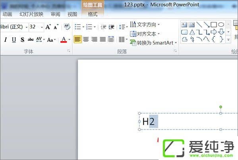
Task: Click the 绘图工具 contextual tab header
Action: coord(93,5)
